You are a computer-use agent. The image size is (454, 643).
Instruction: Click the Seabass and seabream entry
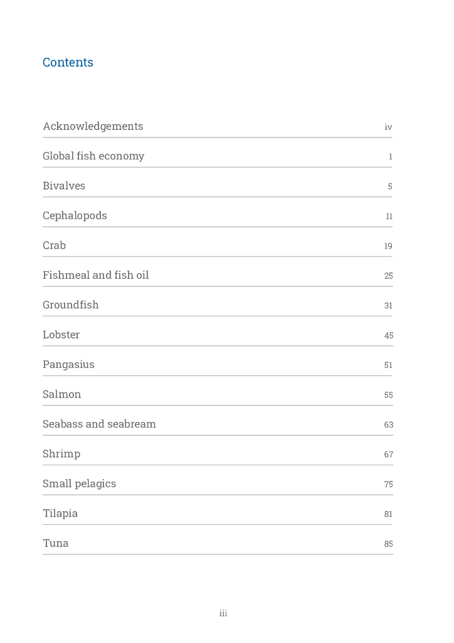(x=99, y=424)
